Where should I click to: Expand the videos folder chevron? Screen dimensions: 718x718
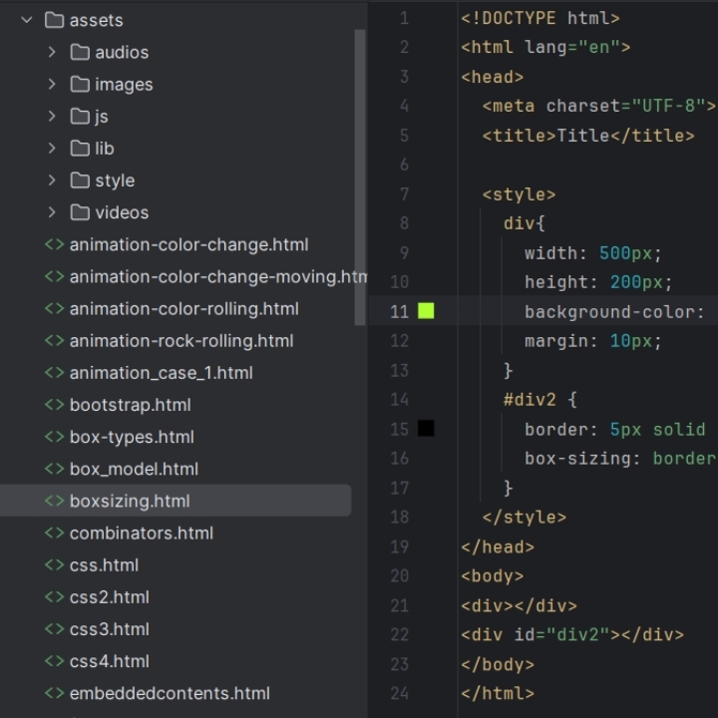(x=52, y=212)
